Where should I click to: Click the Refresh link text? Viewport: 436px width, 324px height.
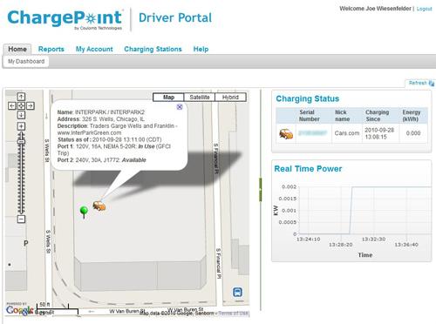(x=418, y=83)
